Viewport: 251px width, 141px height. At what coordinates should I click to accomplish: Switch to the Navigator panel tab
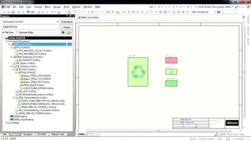click(28, 134)
